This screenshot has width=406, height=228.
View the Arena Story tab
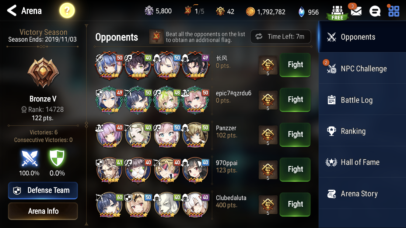tap(362, 194)
